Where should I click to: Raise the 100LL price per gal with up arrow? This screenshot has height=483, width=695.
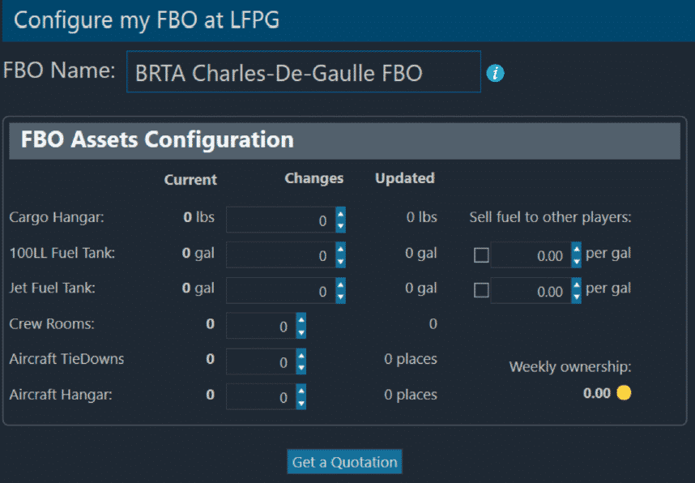tap(576, 250)
